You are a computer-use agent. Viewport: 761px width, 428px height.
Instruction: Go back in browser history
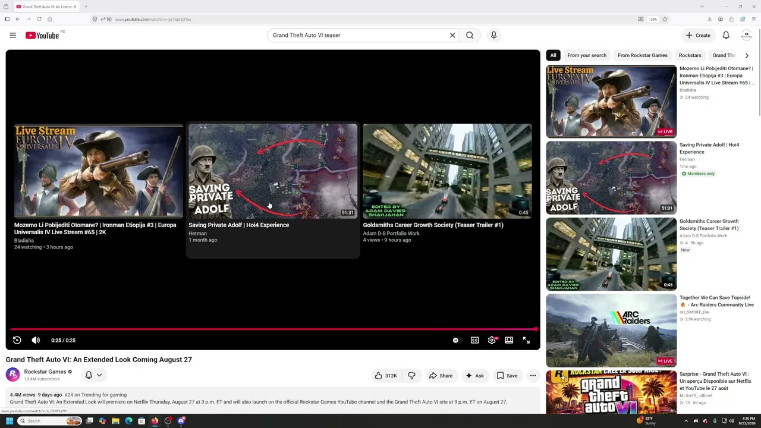click(x=18, y=19)
